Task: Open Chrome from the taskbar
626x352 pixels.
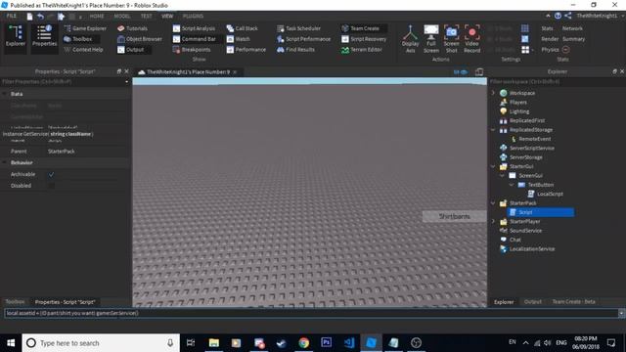Action: [304, 343]
